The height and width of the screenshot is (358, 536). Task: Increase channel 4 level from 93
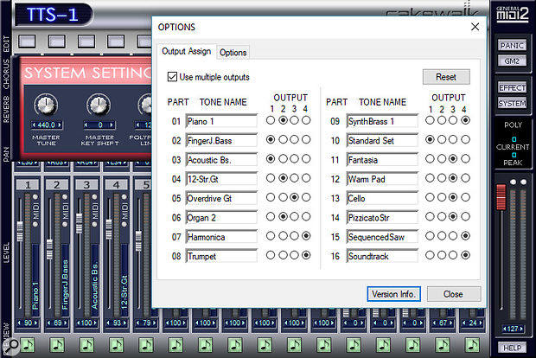(x=124, y=323)
